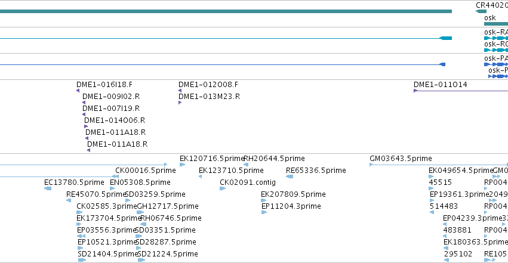Select EST RE45070.5prime

[96, 194]
